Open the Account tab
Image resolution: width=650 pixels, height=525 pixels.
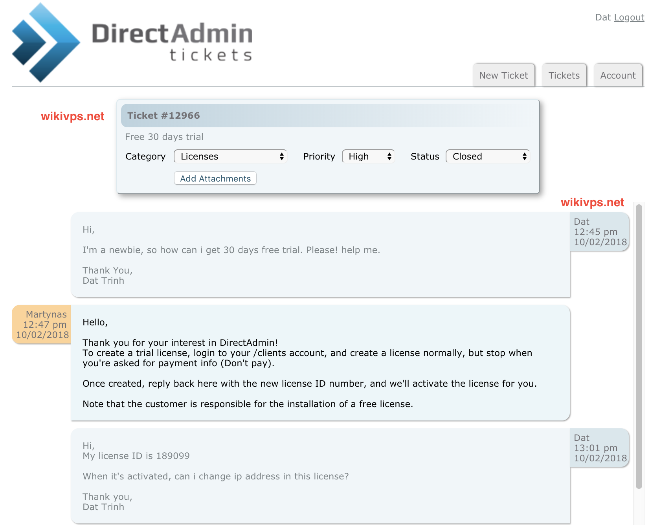[x=618, y=75]
